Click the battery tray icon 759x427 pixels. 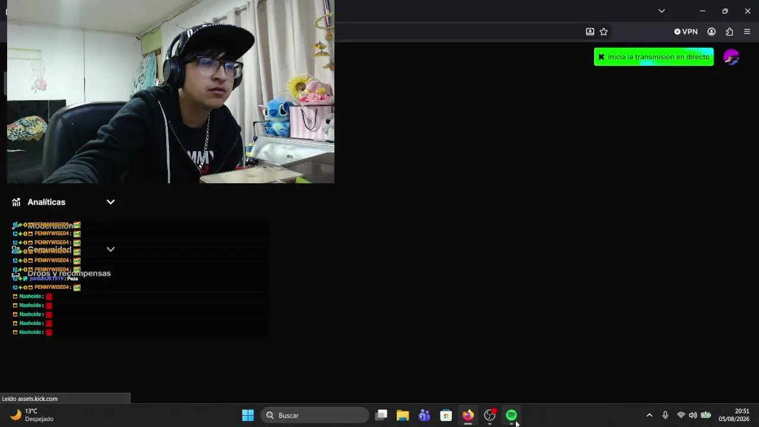pos(706,415)
